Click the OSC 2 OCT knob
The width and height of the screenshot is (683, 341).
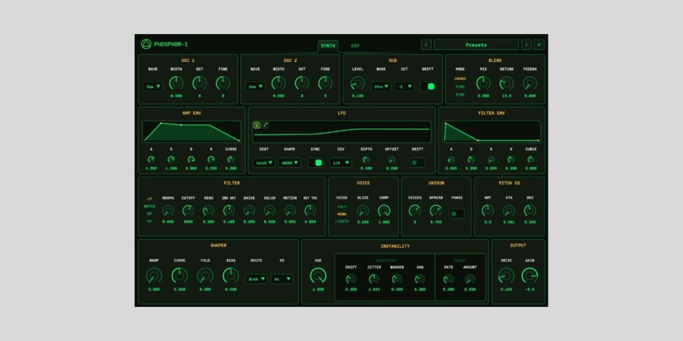tap(302, 83)
